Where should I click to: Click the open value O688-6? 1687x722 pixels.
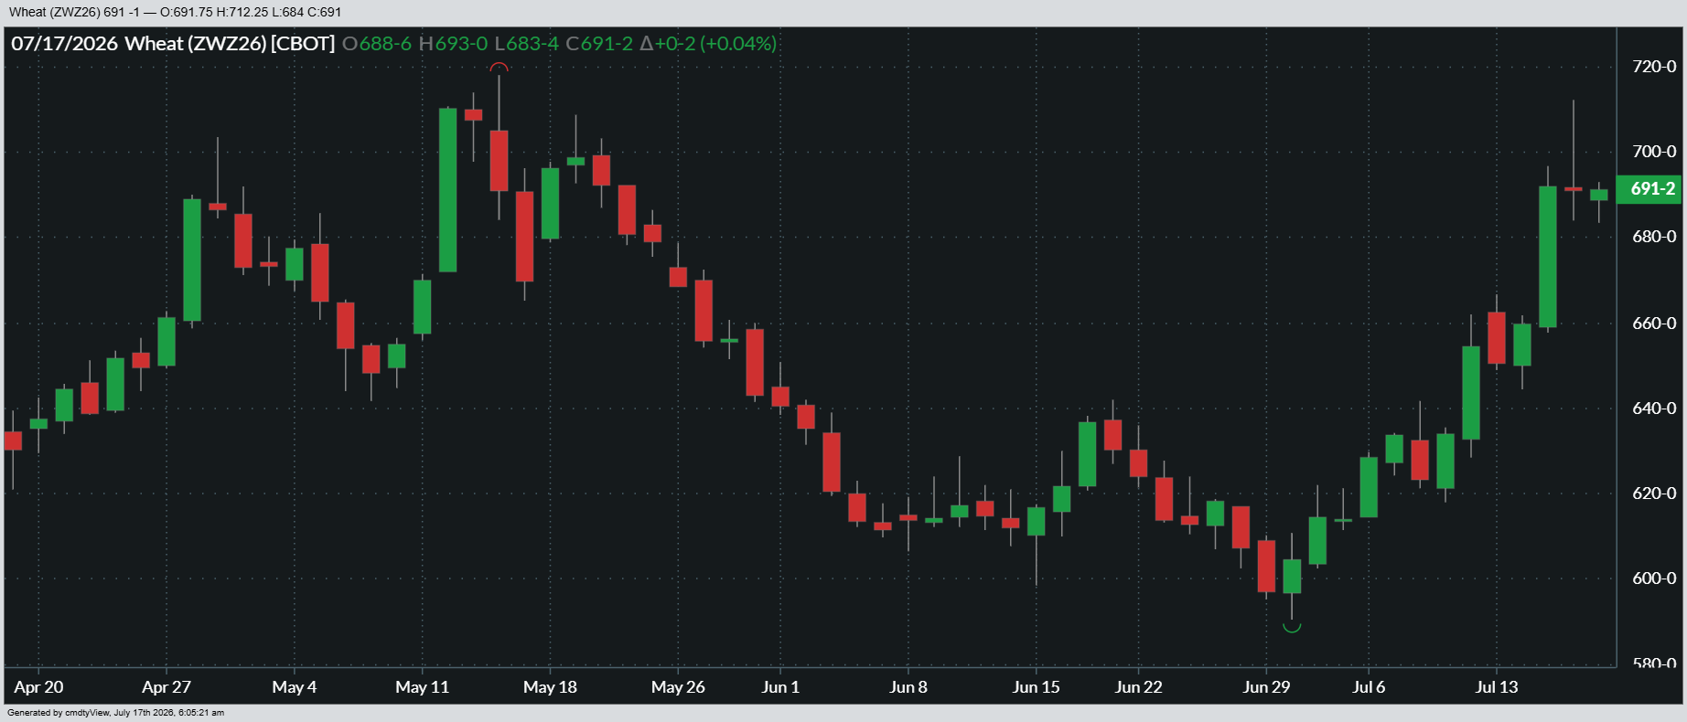coord(376,44)
